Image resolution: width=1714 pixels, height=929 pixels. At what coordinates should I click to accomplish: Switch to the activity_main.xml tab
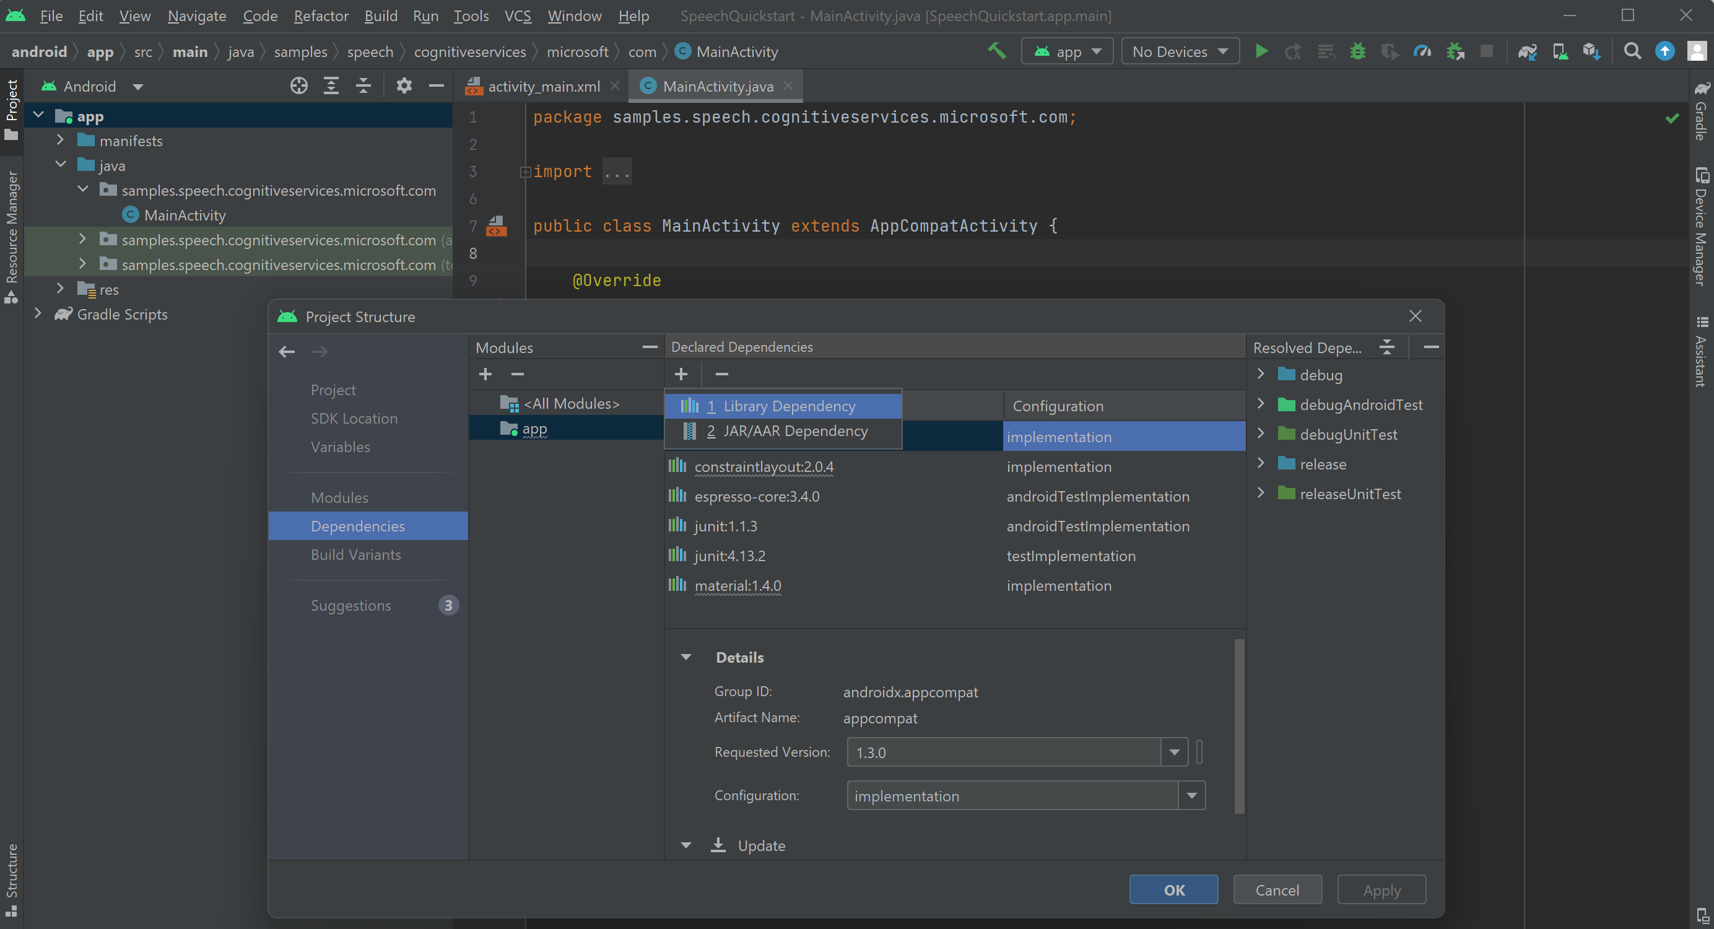[543, 87]
